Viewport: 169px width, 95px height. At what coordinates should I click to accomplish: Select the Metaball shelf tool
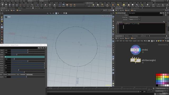[63, 5]
